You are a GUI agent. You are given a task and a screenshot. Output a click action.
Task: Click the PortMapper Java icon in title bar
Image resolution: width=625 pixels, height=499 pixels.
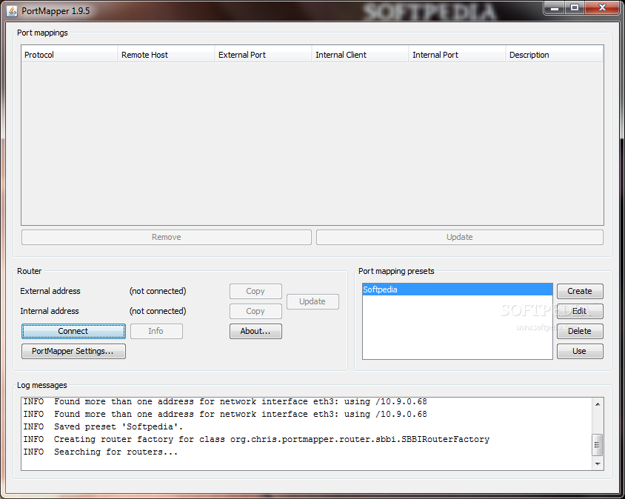pos(12,11)
